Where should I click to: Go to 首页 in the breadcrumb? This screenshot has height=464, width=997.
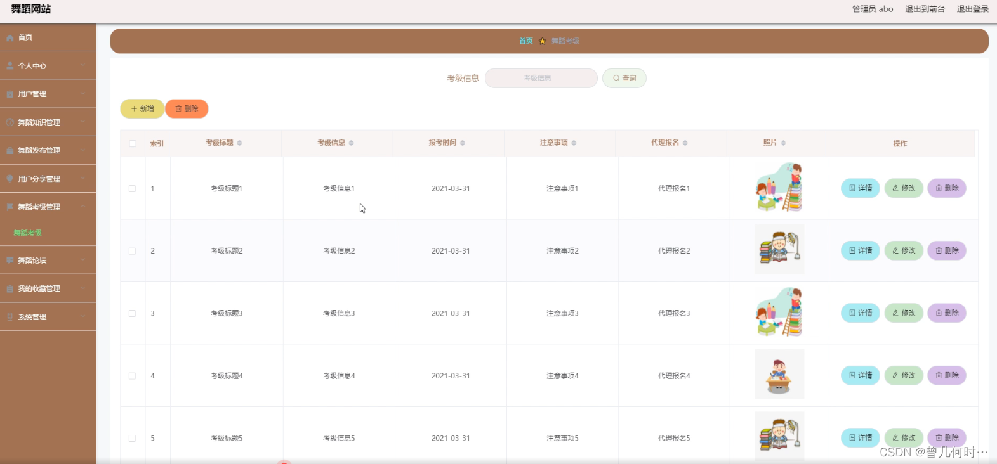[x=526, y=41]
